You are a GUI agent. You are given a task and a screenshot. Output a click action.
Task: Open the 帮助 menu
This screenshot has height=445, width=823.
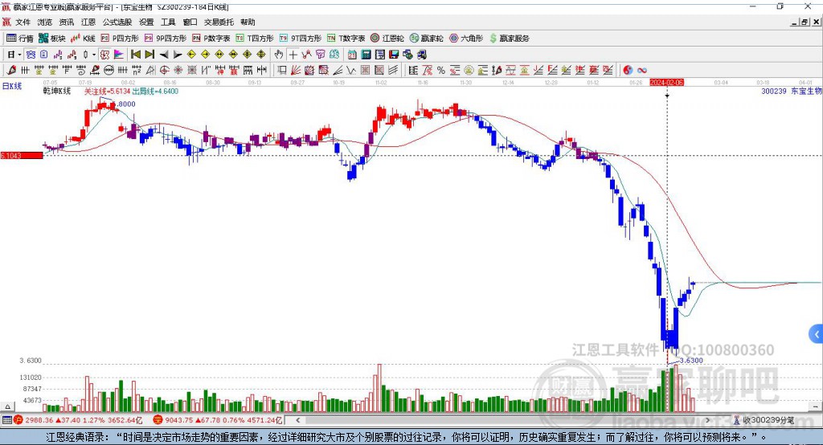(248, 22)
